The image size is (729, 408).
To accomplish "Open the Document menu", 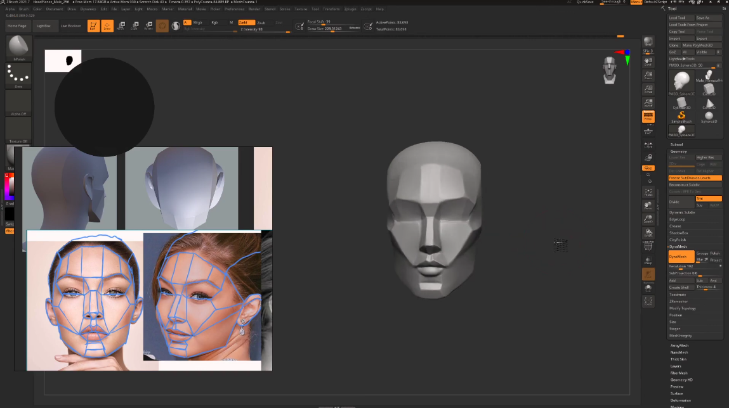I will coord(55,9).
